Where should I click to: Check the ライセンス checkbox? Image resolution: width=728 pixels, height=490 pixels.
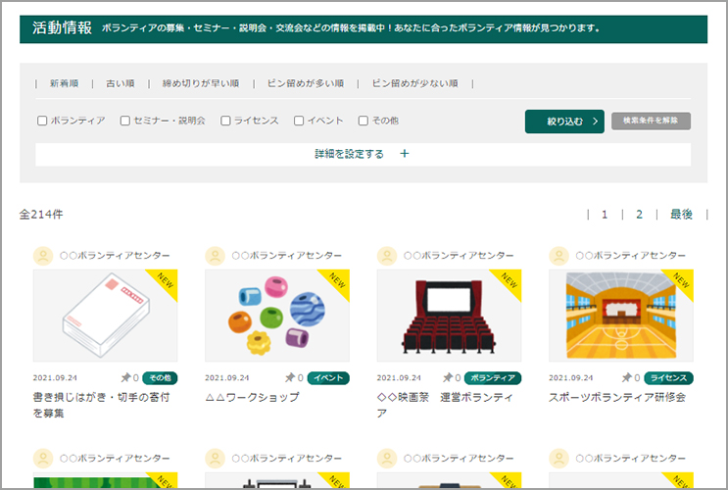[x=225, y=121]
